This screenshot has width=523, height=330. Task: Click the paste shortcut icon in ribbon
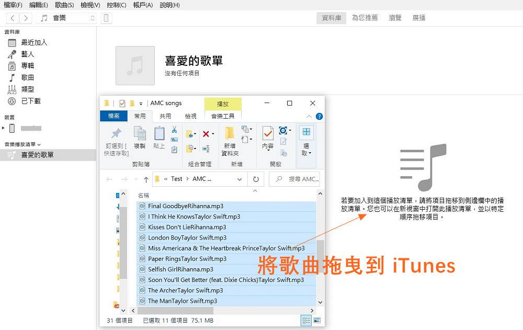pos(175,150)
